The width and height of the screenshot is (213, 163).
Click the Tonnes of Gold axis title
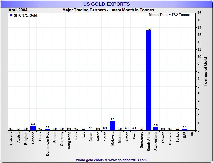(x=205, y=71)
